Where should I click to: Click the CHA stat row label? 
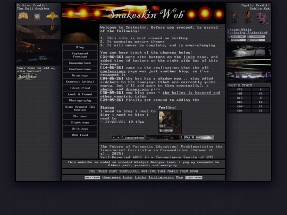pyautogui.click(x=240, y=110)
